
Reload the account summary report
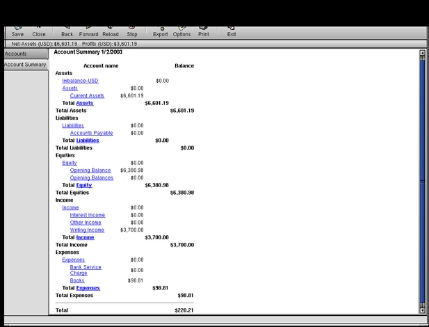point(110,31)
